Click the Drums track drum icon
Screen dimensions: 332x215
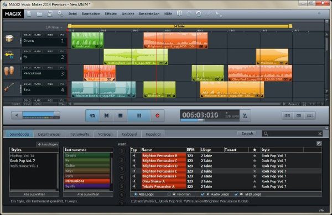(x=9, y=39)
